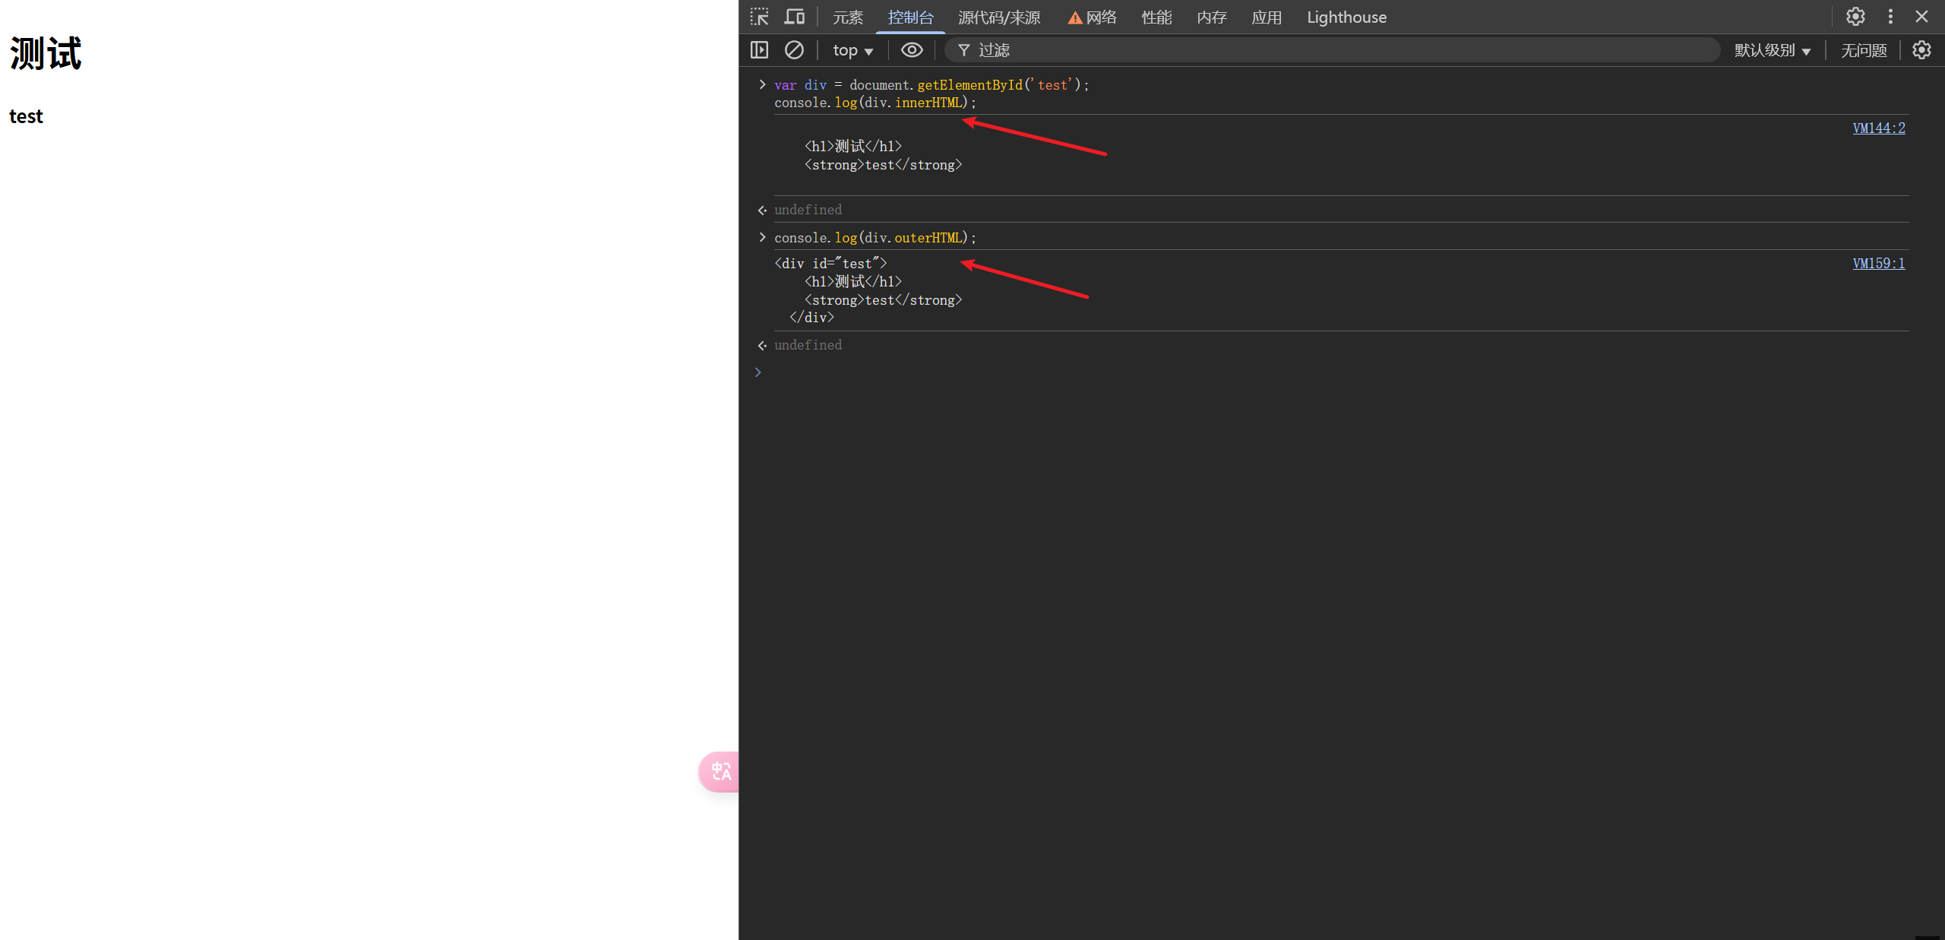
Task: Toggle the console sidebar panel icon
Action: tap(759, 50)
